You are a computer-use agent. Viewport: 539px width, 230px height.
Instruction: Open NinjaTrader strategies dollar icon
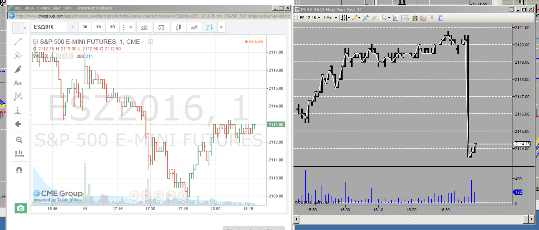pyautogui.click(x=432, y=18)
